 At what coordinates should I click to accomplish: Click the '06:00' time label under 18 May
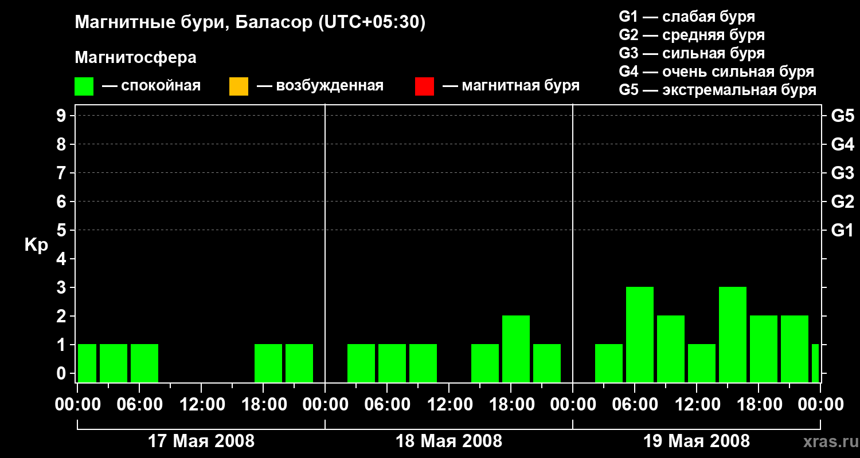387,405
